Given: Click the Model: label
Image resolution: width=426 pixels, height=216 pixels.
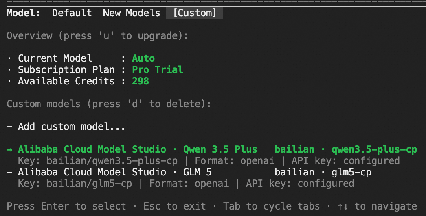Looking at the screenshot, I should tap(23, 13).
